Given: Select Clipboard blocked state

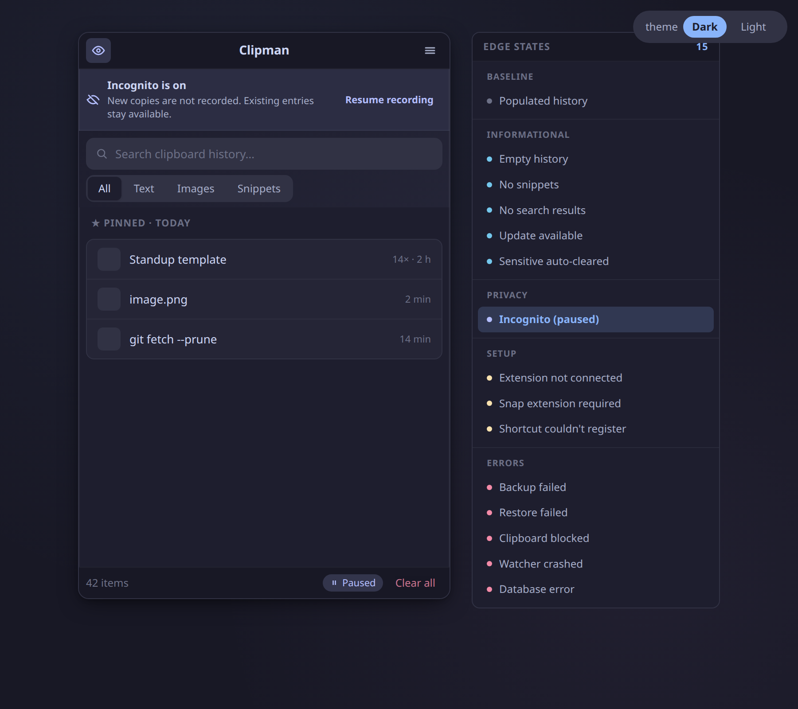Looking at the screenshot, I should (595, 538).
